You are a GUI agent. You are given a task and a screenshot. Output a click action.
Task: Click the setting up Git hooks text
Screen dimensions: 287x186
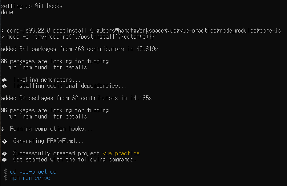tap(32, 6)
